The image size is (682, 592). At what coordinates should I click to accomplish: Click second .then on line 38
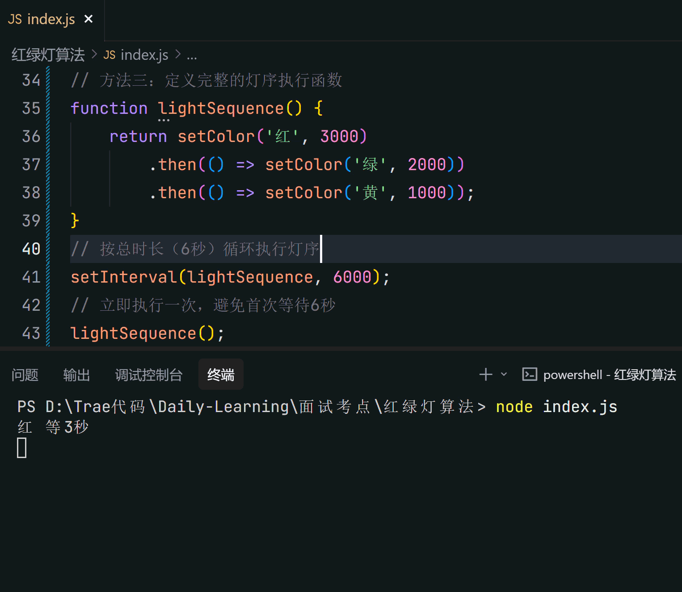click(x=173, y=193)
